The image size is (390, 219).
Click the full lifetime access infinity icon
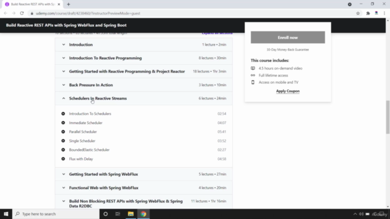pos(253,75)
